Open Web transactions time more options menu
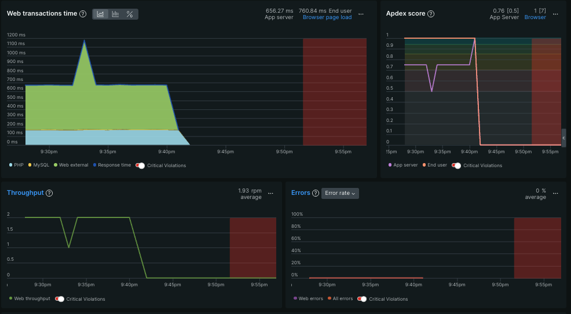571x314 pixels. click(x=361, y=14)
